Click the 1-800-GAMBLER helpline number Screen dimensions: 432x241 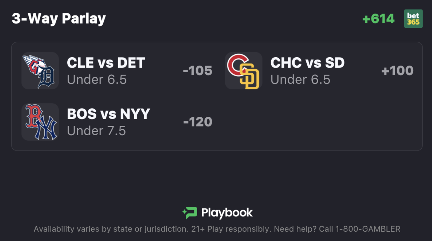pyautogui.click(x=367, y=229)
